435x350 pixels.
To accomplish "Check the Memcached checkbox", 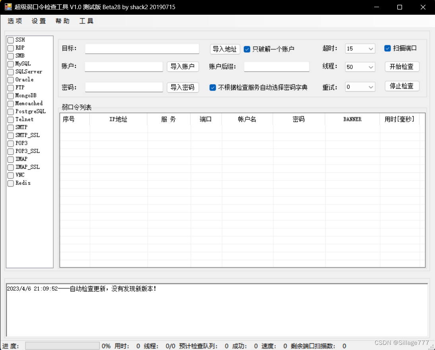I will (11, 104).
